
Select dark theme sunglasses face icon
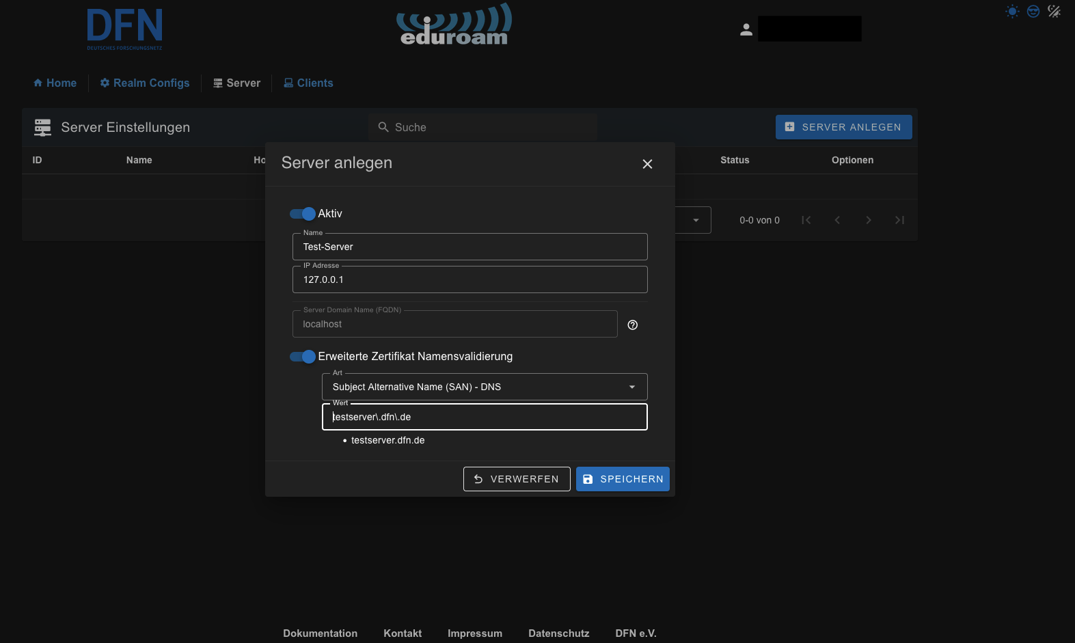click(1033, 12)
